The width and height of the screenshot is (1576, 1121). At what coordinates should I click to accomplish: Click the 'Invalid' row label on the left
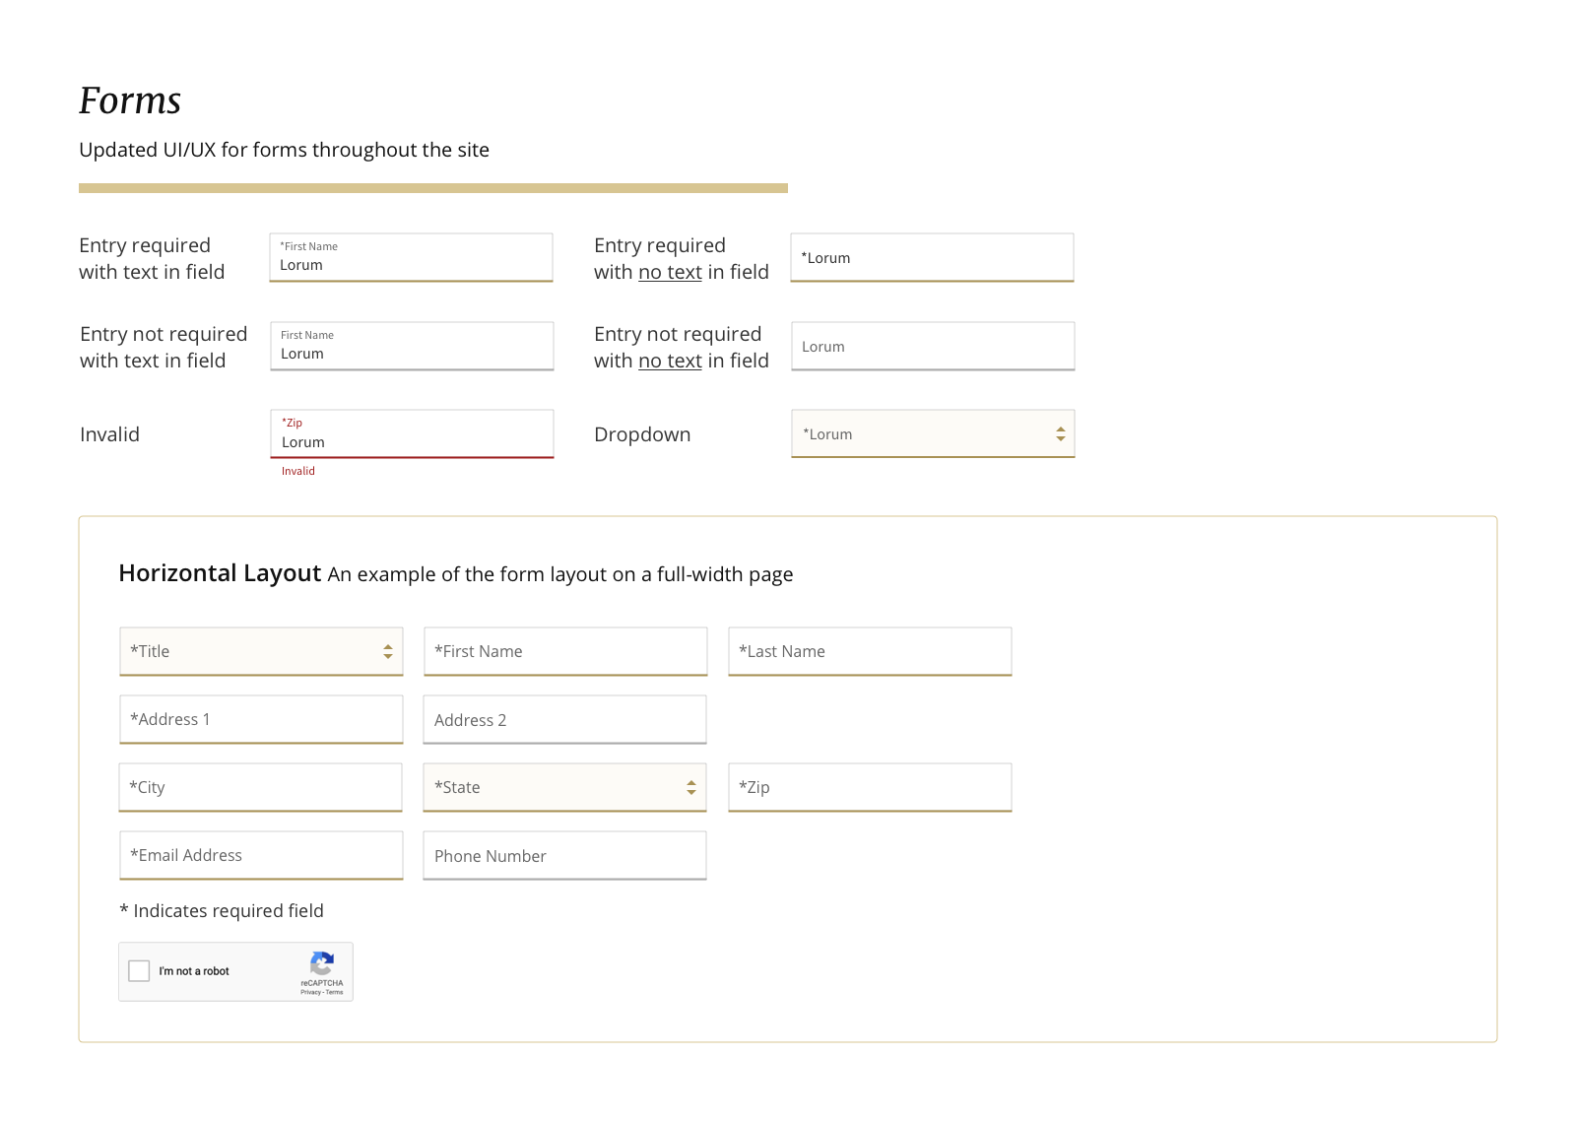[x=109, y=434]
